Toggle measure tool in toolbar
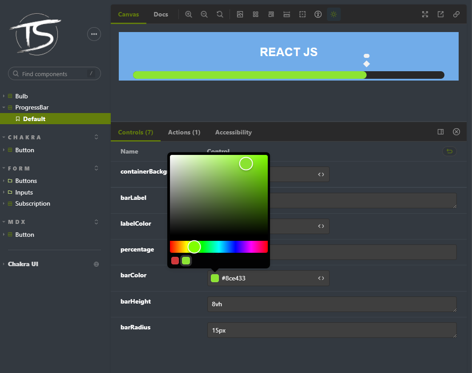472x373 pixels. [x=287, y=14]
